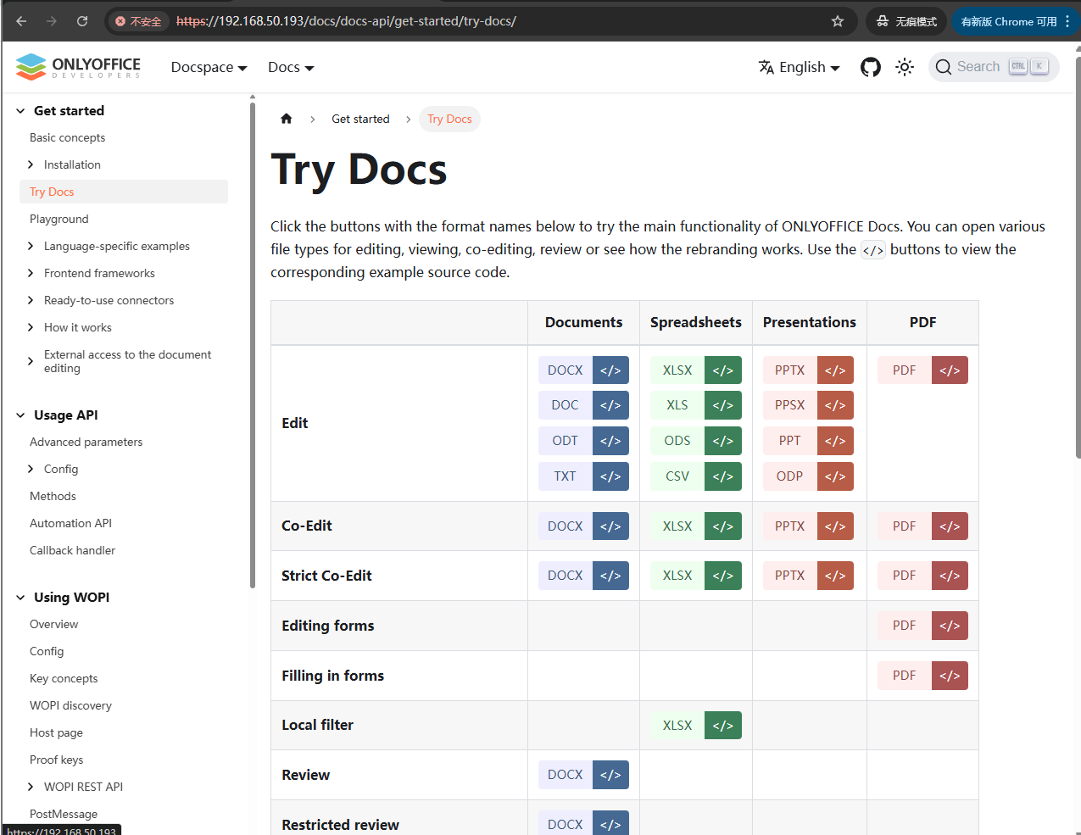
Task: Open the Playground page
Action: click(59, 219)
